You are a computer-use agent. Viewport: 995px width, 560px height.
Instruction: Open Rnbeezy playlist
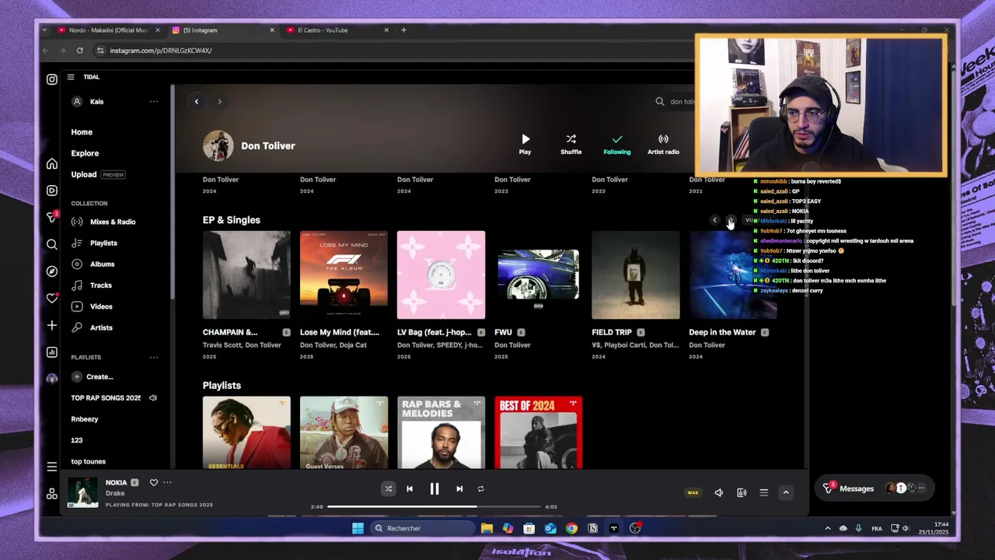(x=85, y=419)
